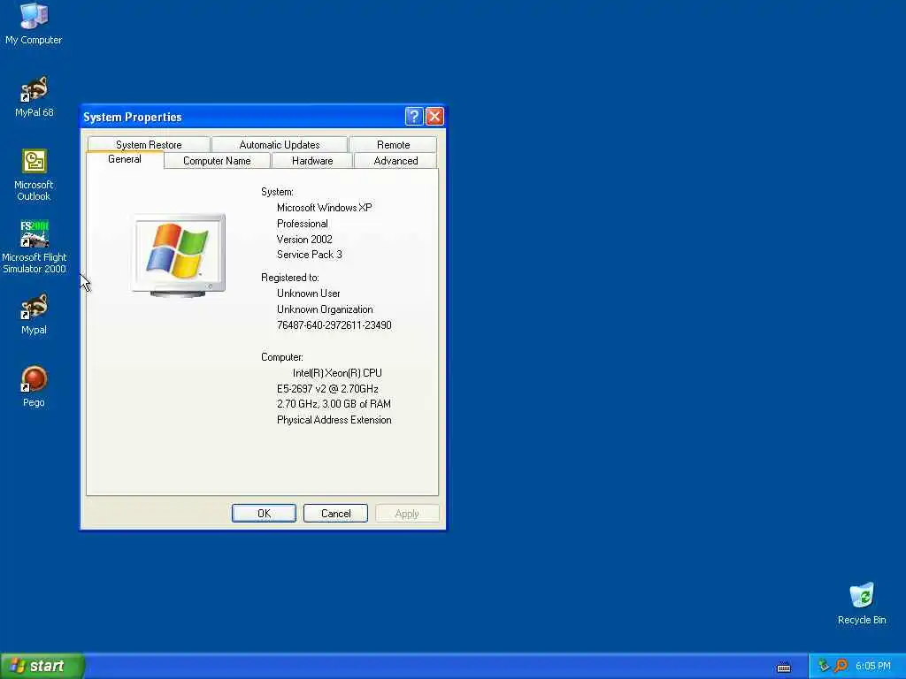Click the 'System:' section label
The image size is (906, 679).
pos(277,192)
